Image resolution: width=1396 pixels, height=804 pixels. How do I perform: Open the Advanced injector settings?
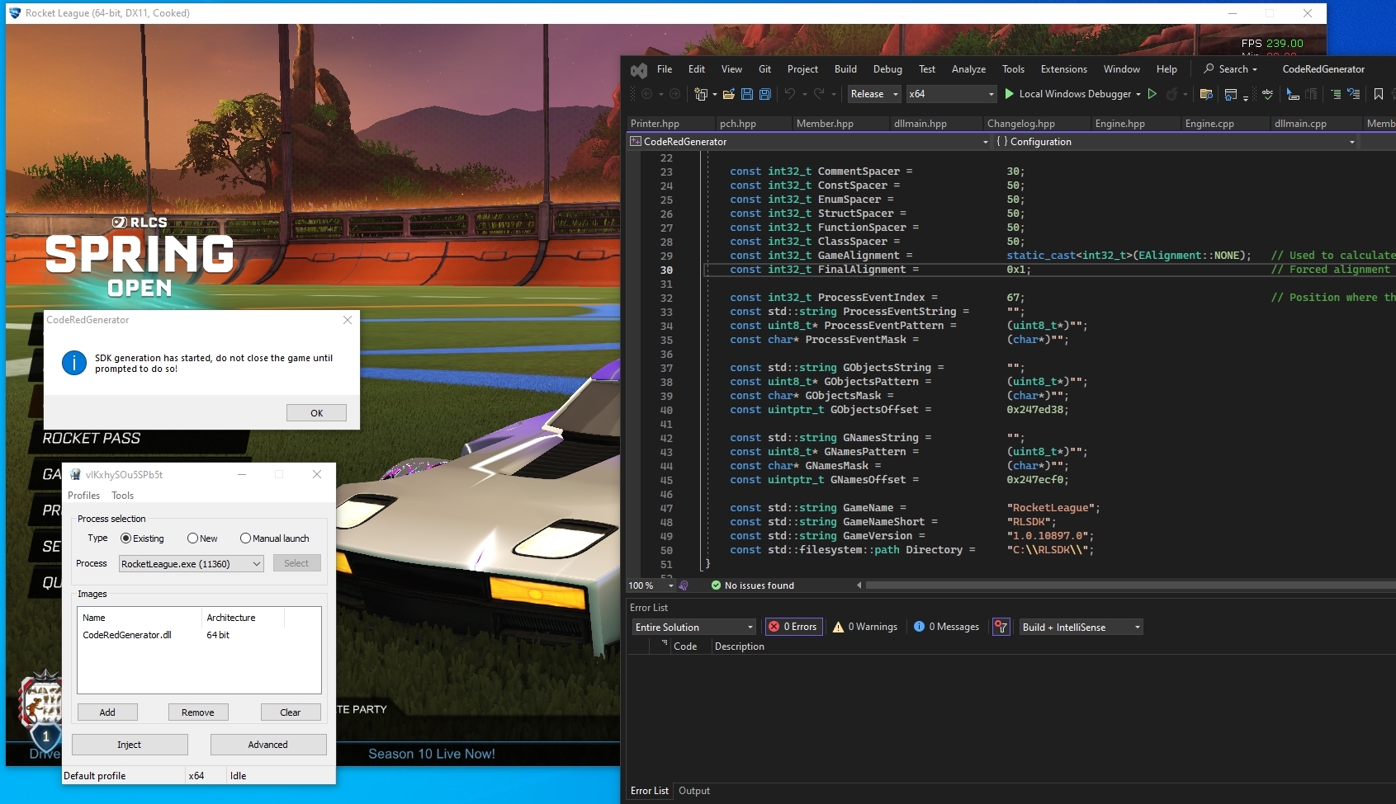268,745
